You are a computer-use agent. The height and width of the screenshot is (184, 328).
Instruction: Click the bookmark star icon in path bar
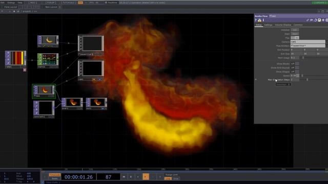click(x=14, y=11)
